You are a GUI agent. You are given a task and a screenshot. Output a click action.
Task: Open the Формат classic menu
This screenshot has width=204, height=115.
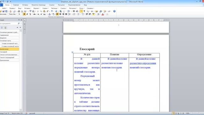coord(37,8)
